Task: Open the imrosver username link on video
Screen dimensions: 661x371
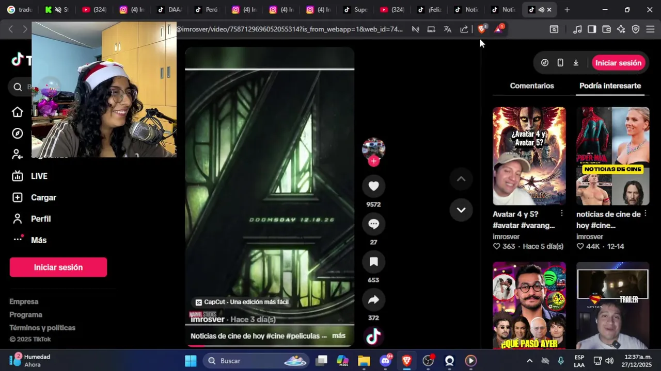Action: click(x=208, y=319)
